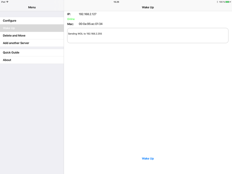Image resolution: width=232 pixels, height=174 pixels.
Task: Open the Configure menu item
Action: pos(32,21)
